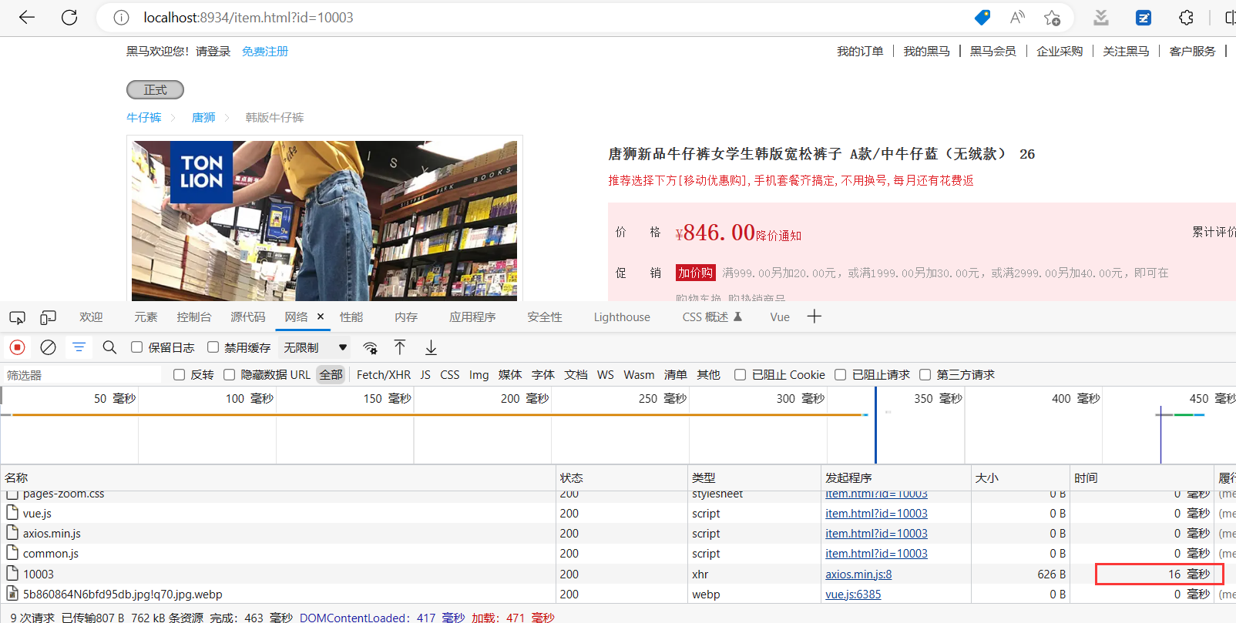Open the 牛仔裤 breadcrumb link
The height and width of the screenshot is (623, 1236).
point(144,117)
